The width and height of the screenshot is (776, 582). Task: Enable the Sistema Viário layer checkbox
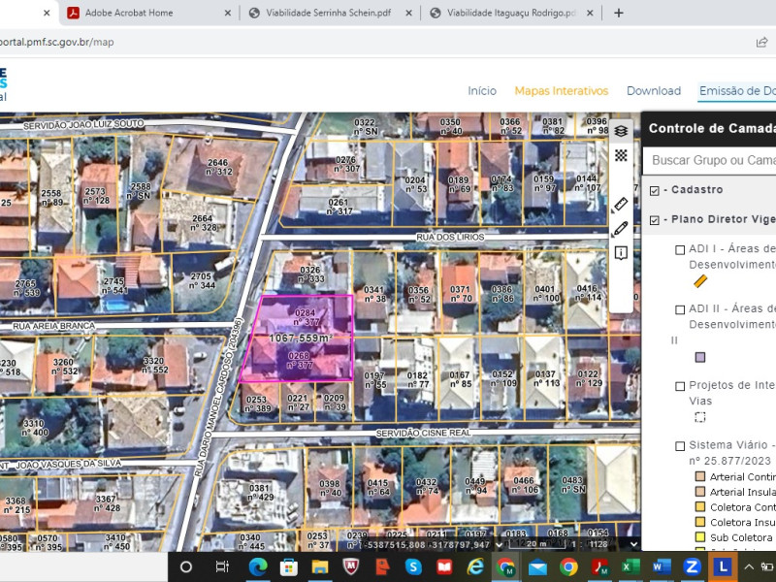pos(680,446)
